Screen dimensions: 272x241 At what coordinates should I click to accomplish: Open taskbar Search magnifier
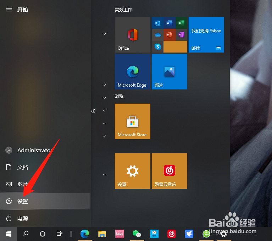[x=26, y=234]
